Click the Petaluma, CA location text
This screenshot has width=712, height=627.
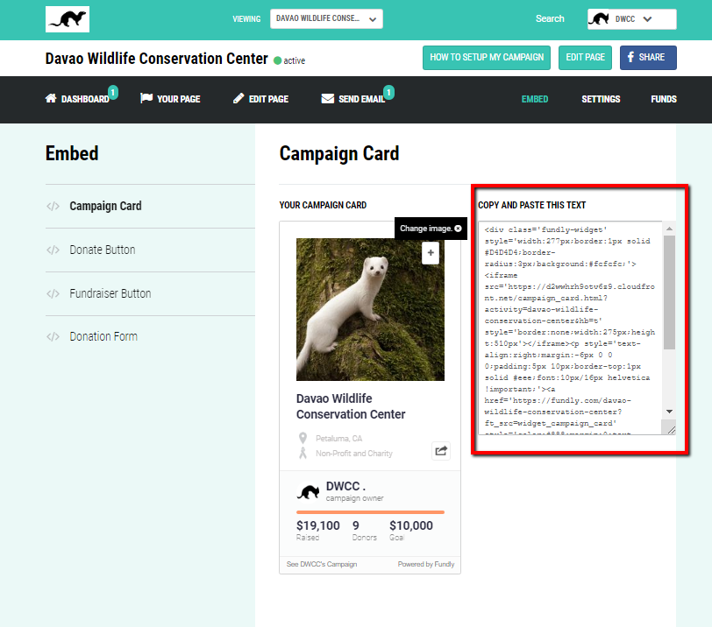(x=338, y=439)
